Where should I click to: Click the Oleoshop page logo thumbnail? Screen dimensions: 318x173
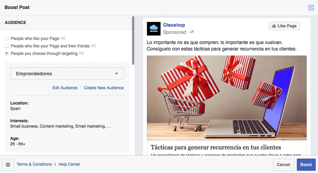153,28
